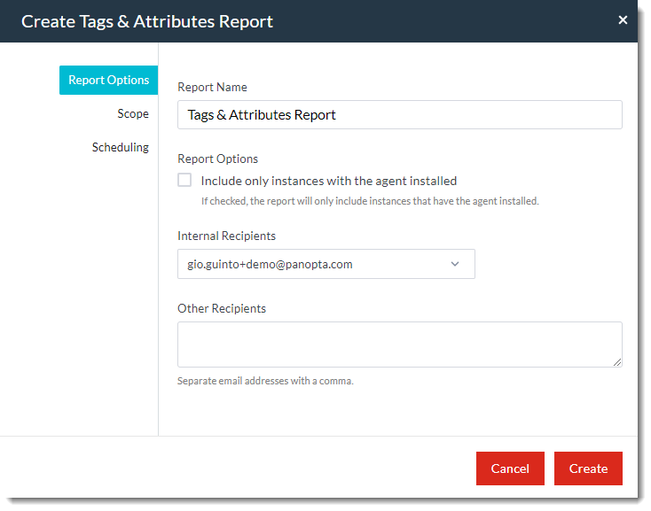Go to the Scheduling tab

pyautogui.click(x=121, y=147)
